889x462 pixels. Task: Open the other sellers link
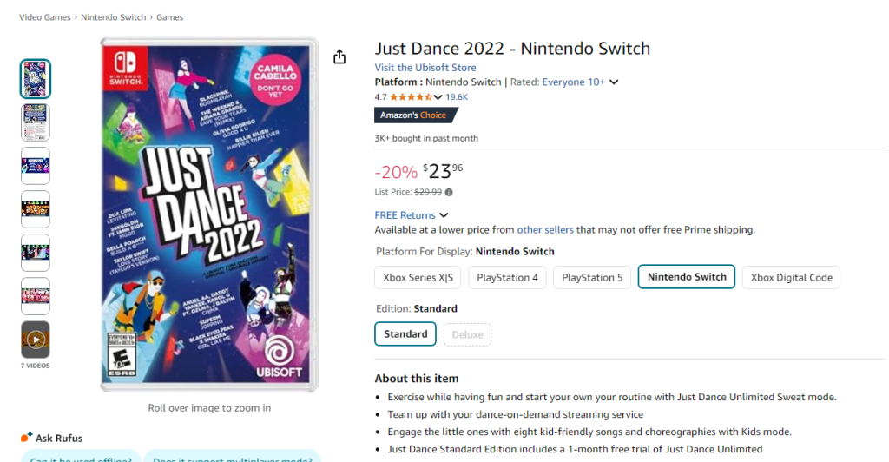pyautogui.click(x=545, y=230)
